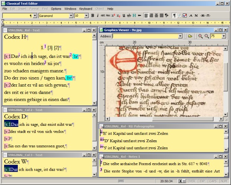The width and height of the screenshot is (231, 185).
Task: Open the greyed Edit menu
Action: (13, 9)
